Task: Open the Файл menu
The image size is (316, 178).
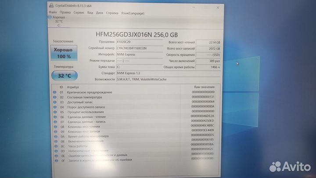Action: tap(53, 12)
